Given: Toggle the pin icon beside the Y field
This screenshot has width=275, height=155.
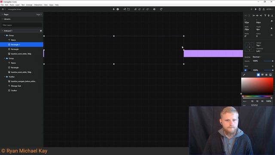Looking at the screenshot, I should click(272, 21).
